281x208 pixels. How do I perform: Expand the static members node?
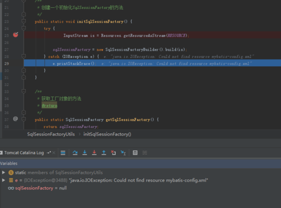[3, 173]
